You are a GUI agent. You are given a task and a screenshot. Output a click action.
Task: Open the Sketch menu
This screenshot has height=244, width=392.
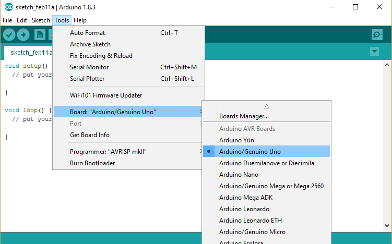coord(41,20)
